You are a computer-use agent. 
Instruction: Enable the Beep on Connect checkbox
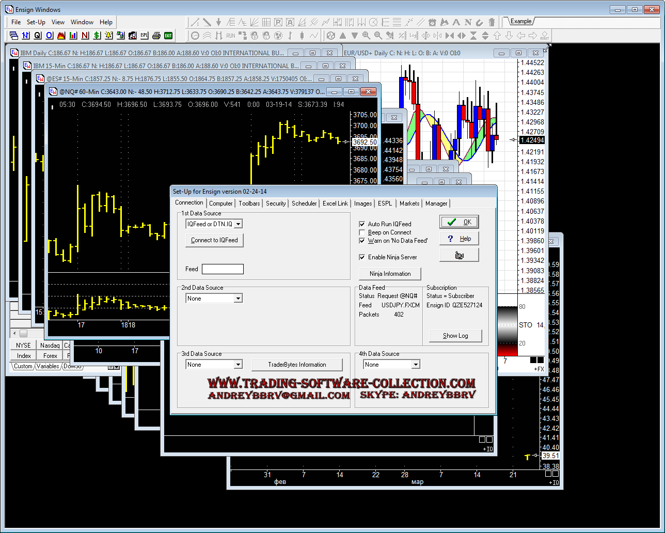point(362,232)
